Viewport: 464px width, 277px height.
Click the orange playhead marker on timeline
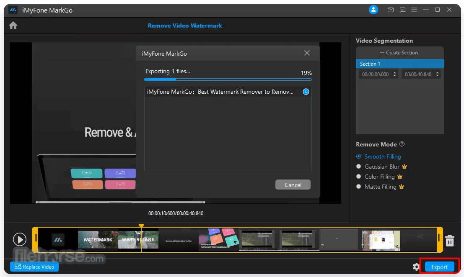tap(141, 226)
